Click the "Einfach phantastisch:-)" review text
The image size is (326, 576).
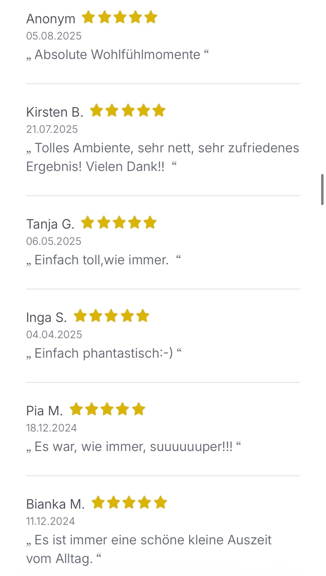pyautogui.click(x=104, y=353)
